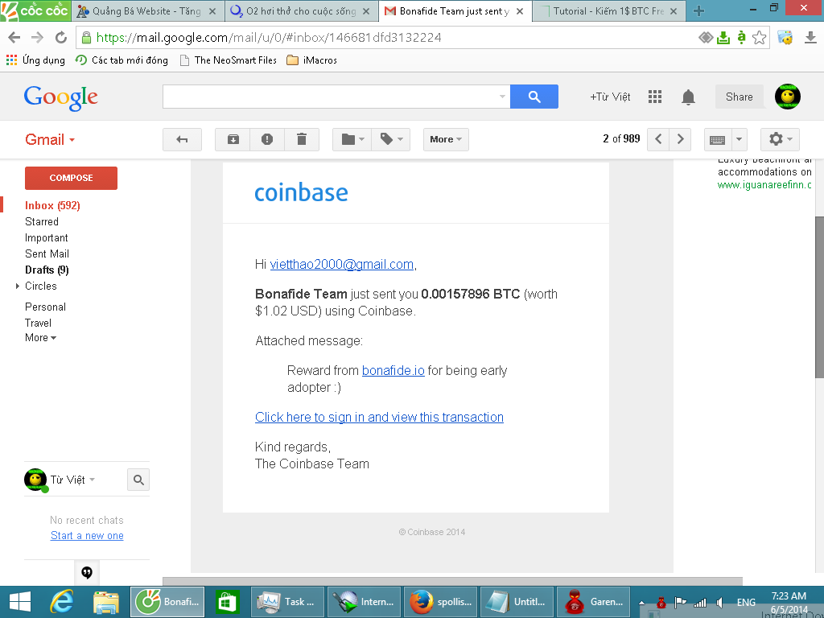Click sign in and view transaction link
The width and height of the screenshot is (824, 618).
(x=379, y=418)
